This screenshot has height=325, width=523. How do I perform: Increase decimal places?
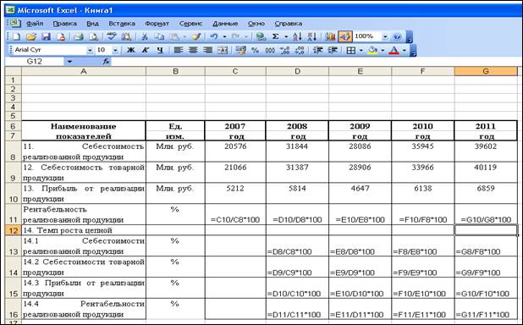pos(285,50)
